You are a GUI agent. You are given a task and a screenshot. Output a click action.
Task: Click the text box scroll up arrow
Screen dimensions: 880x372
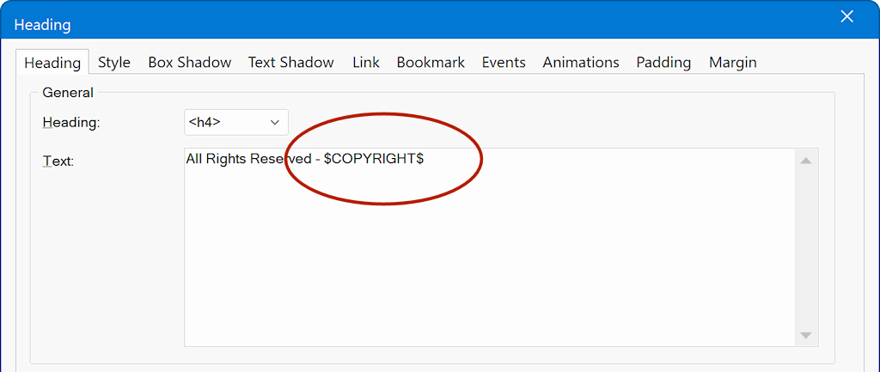[806, 161]
